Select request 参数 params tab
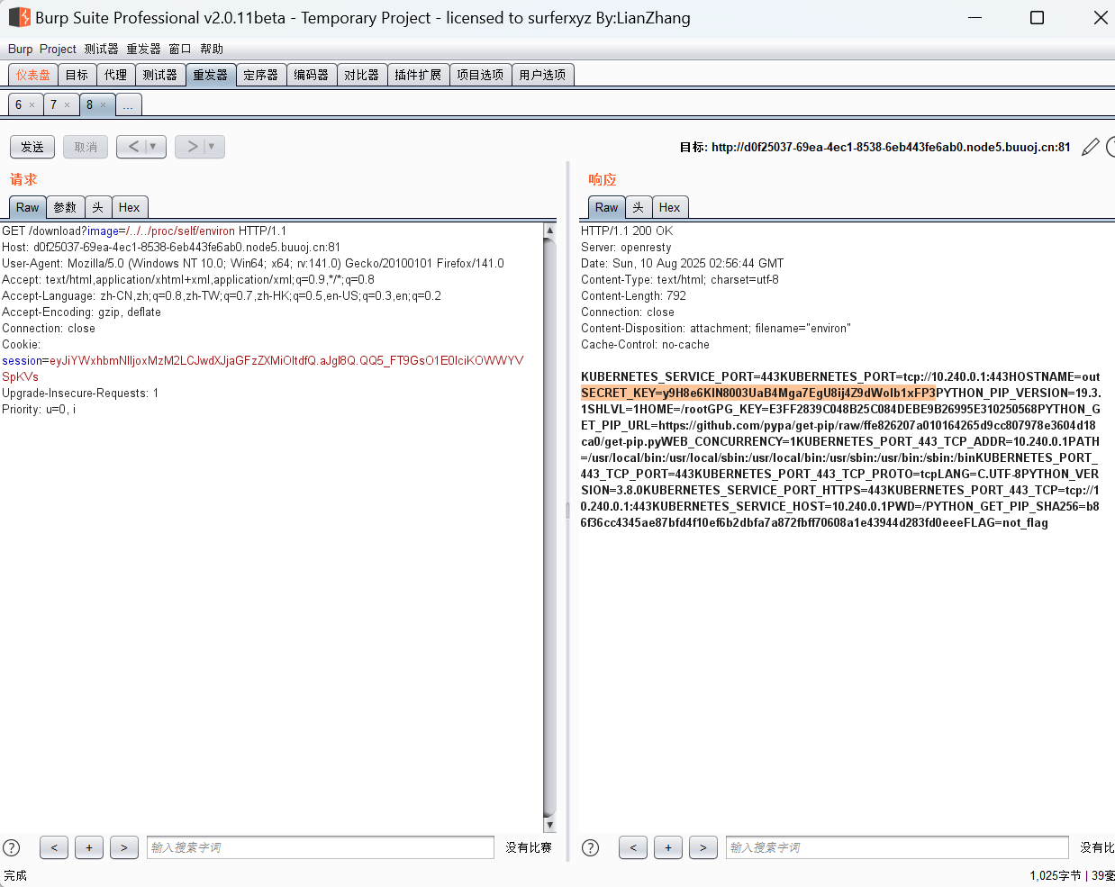Image resolution: width=1115 pixels, height=887 pixels. pyautogui.click(x=65, y=207)
